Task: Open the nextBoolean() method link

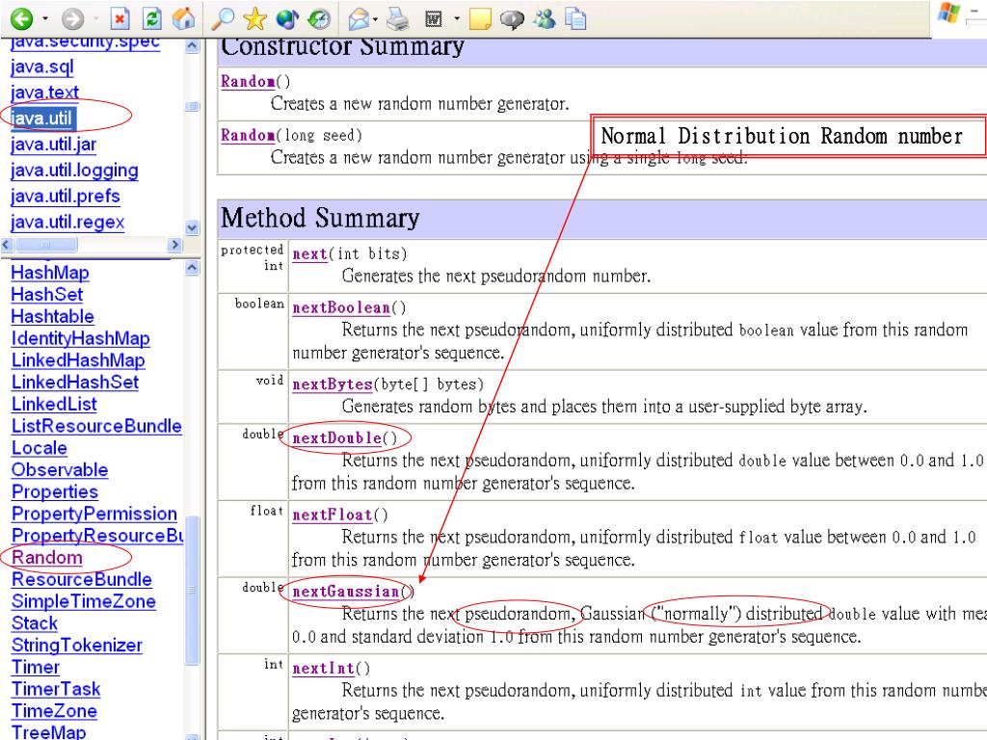Action: coord(341,308)
